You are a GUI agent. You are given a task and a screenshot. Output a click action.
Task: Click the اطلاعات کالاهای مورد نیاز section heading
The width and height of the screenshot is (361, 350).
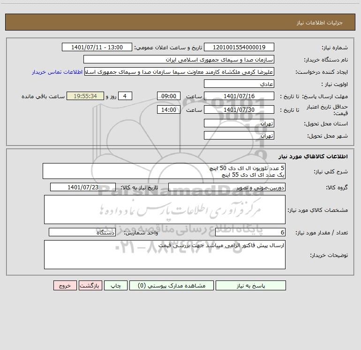[313, 156]
